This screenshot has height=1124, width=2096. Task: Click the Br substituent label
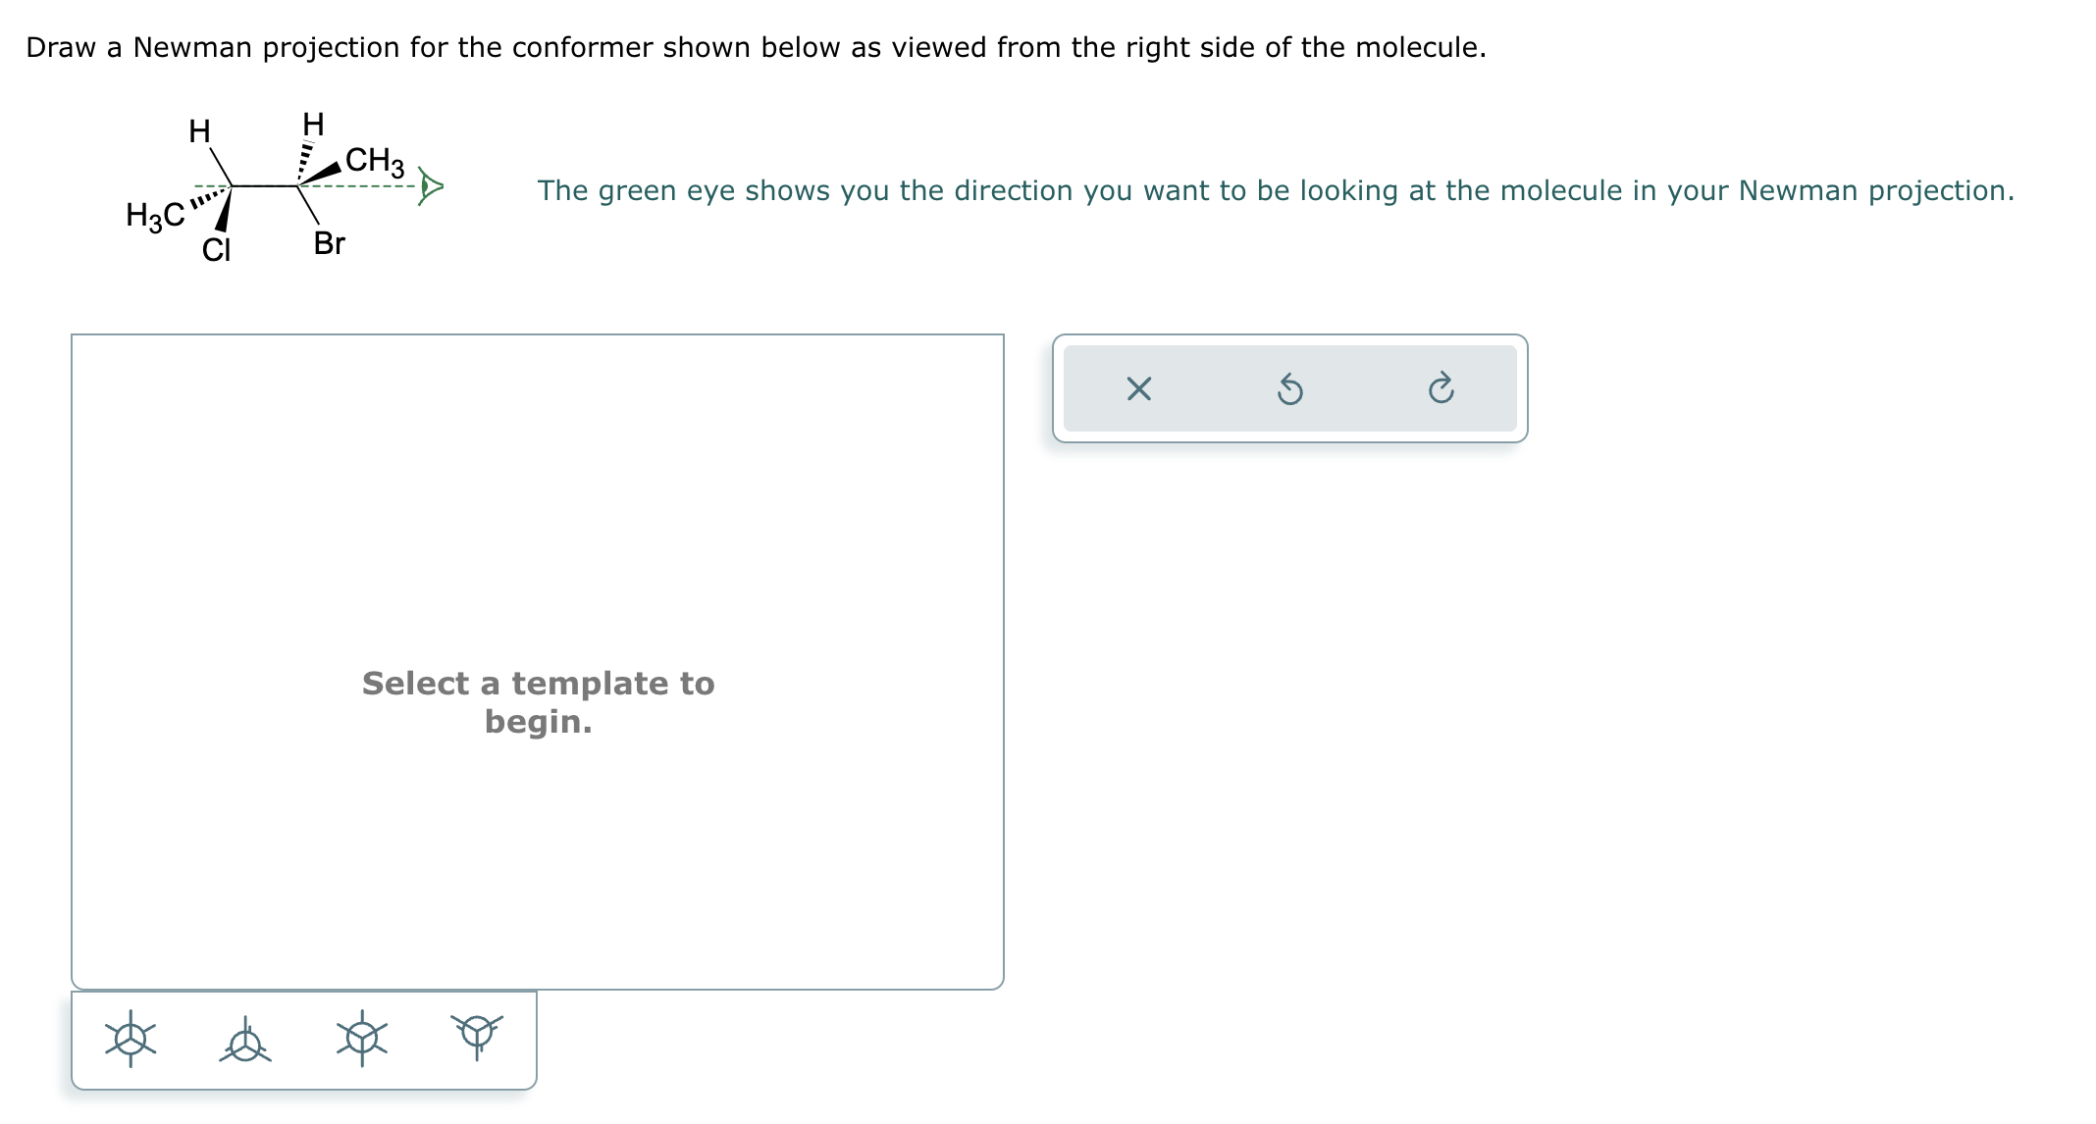[x=330, y=243]
